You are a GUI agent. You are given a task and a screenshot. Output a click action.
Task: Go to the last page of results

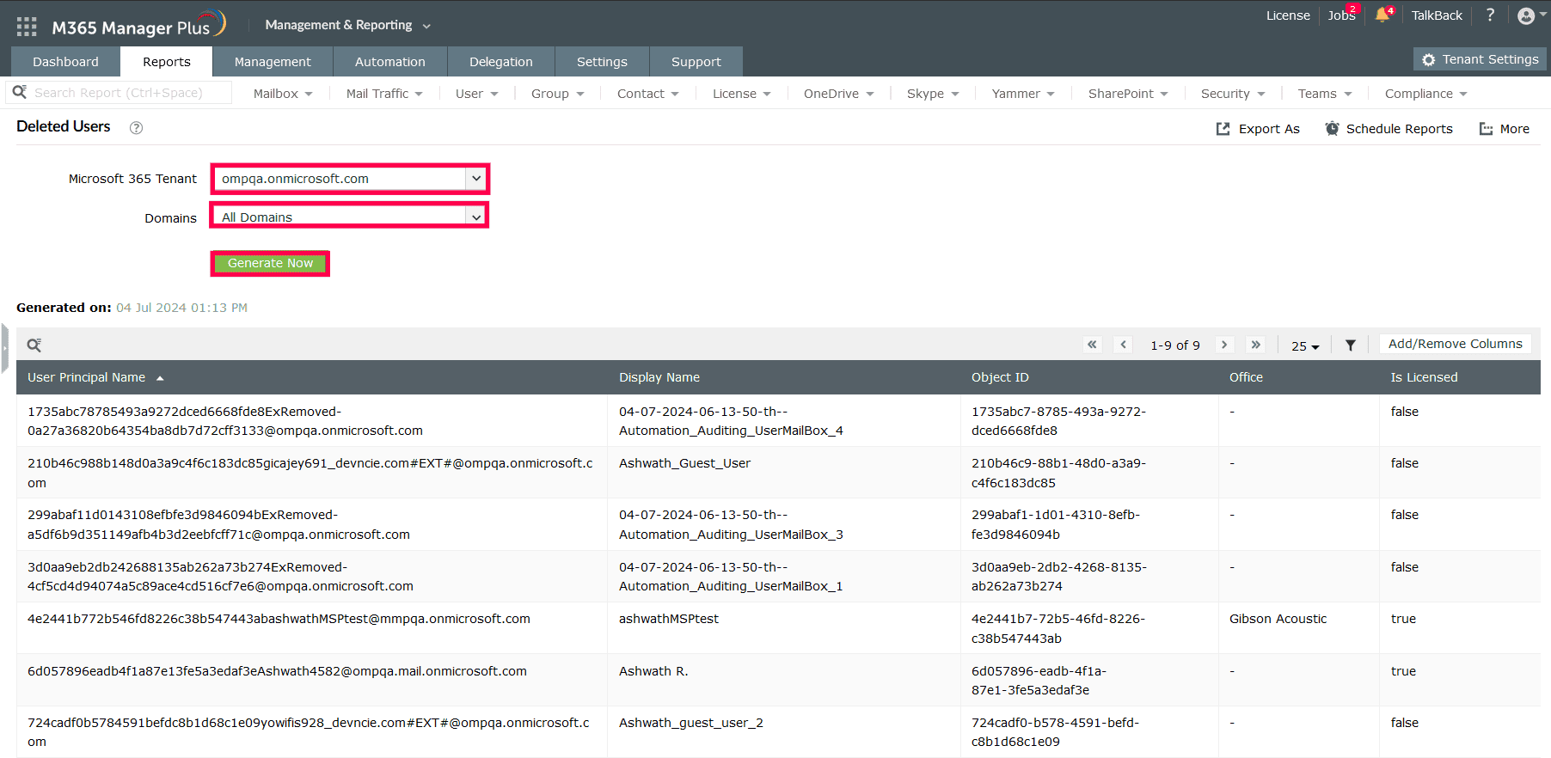[1255, 344]
